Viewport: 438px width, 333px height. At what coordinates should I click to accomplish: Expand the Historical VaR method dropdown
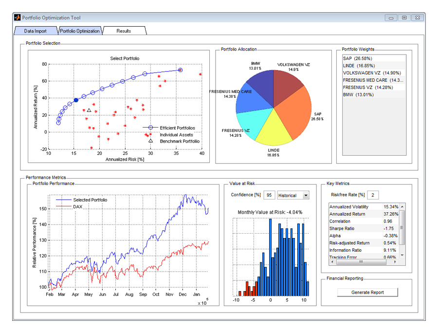pos(306,195)
